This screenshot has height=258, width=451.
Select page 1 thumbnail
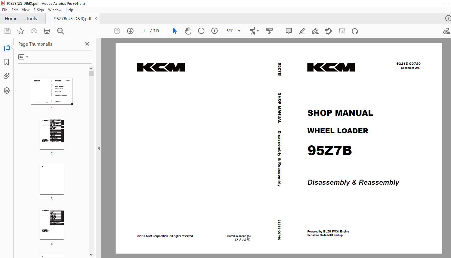[52, 91]
